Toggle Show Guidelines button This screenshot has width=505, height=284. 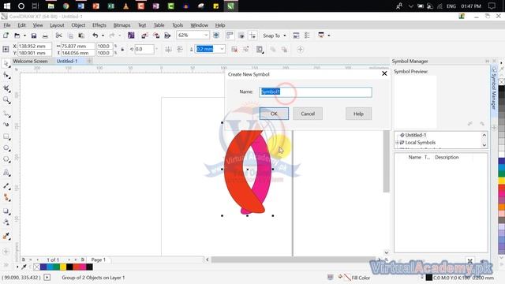coord(252,35)
